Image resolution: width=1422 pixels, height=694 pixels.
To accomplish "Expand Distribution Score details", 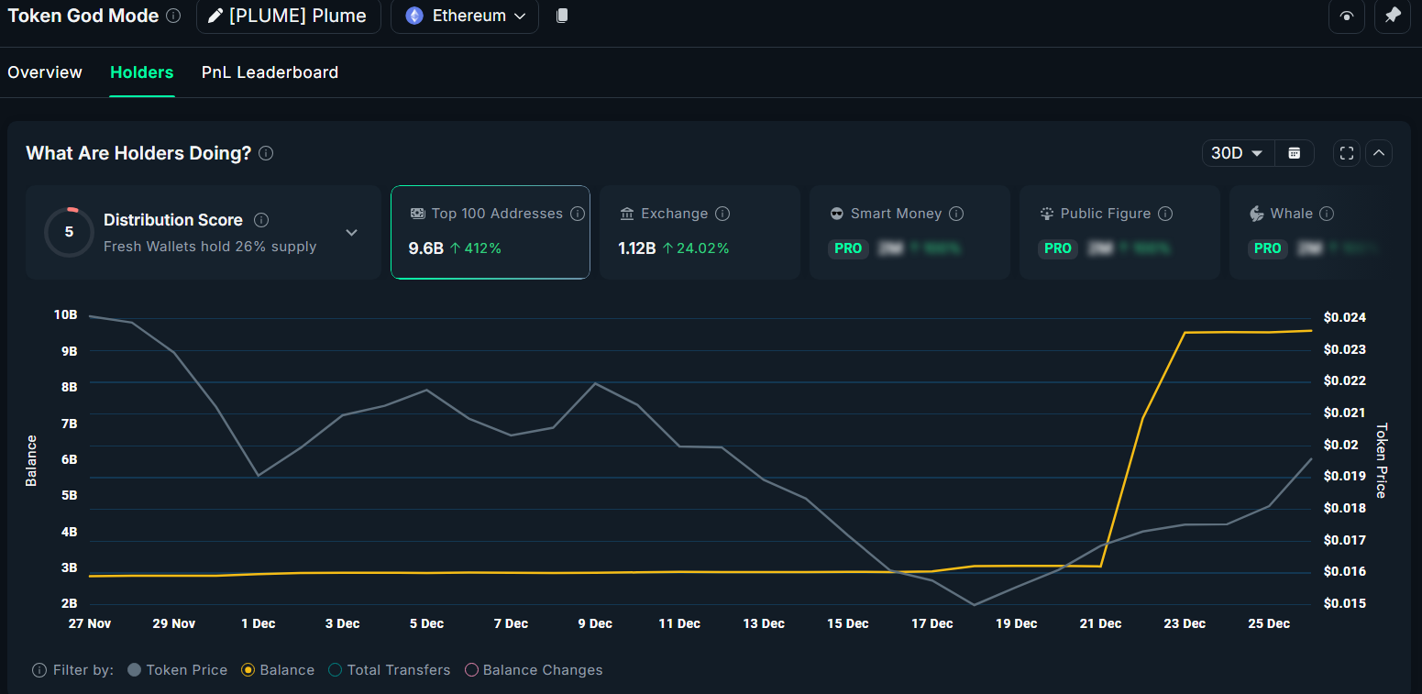I will [351, 233].
